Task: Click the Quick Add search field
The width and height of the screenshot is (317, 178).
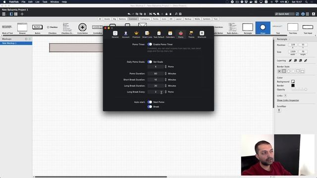Action: pos(284,14)
